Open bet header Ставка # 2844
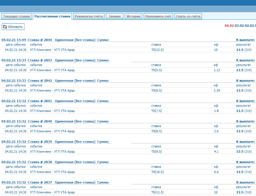This screenshot has height=196, width=256. 40,40
